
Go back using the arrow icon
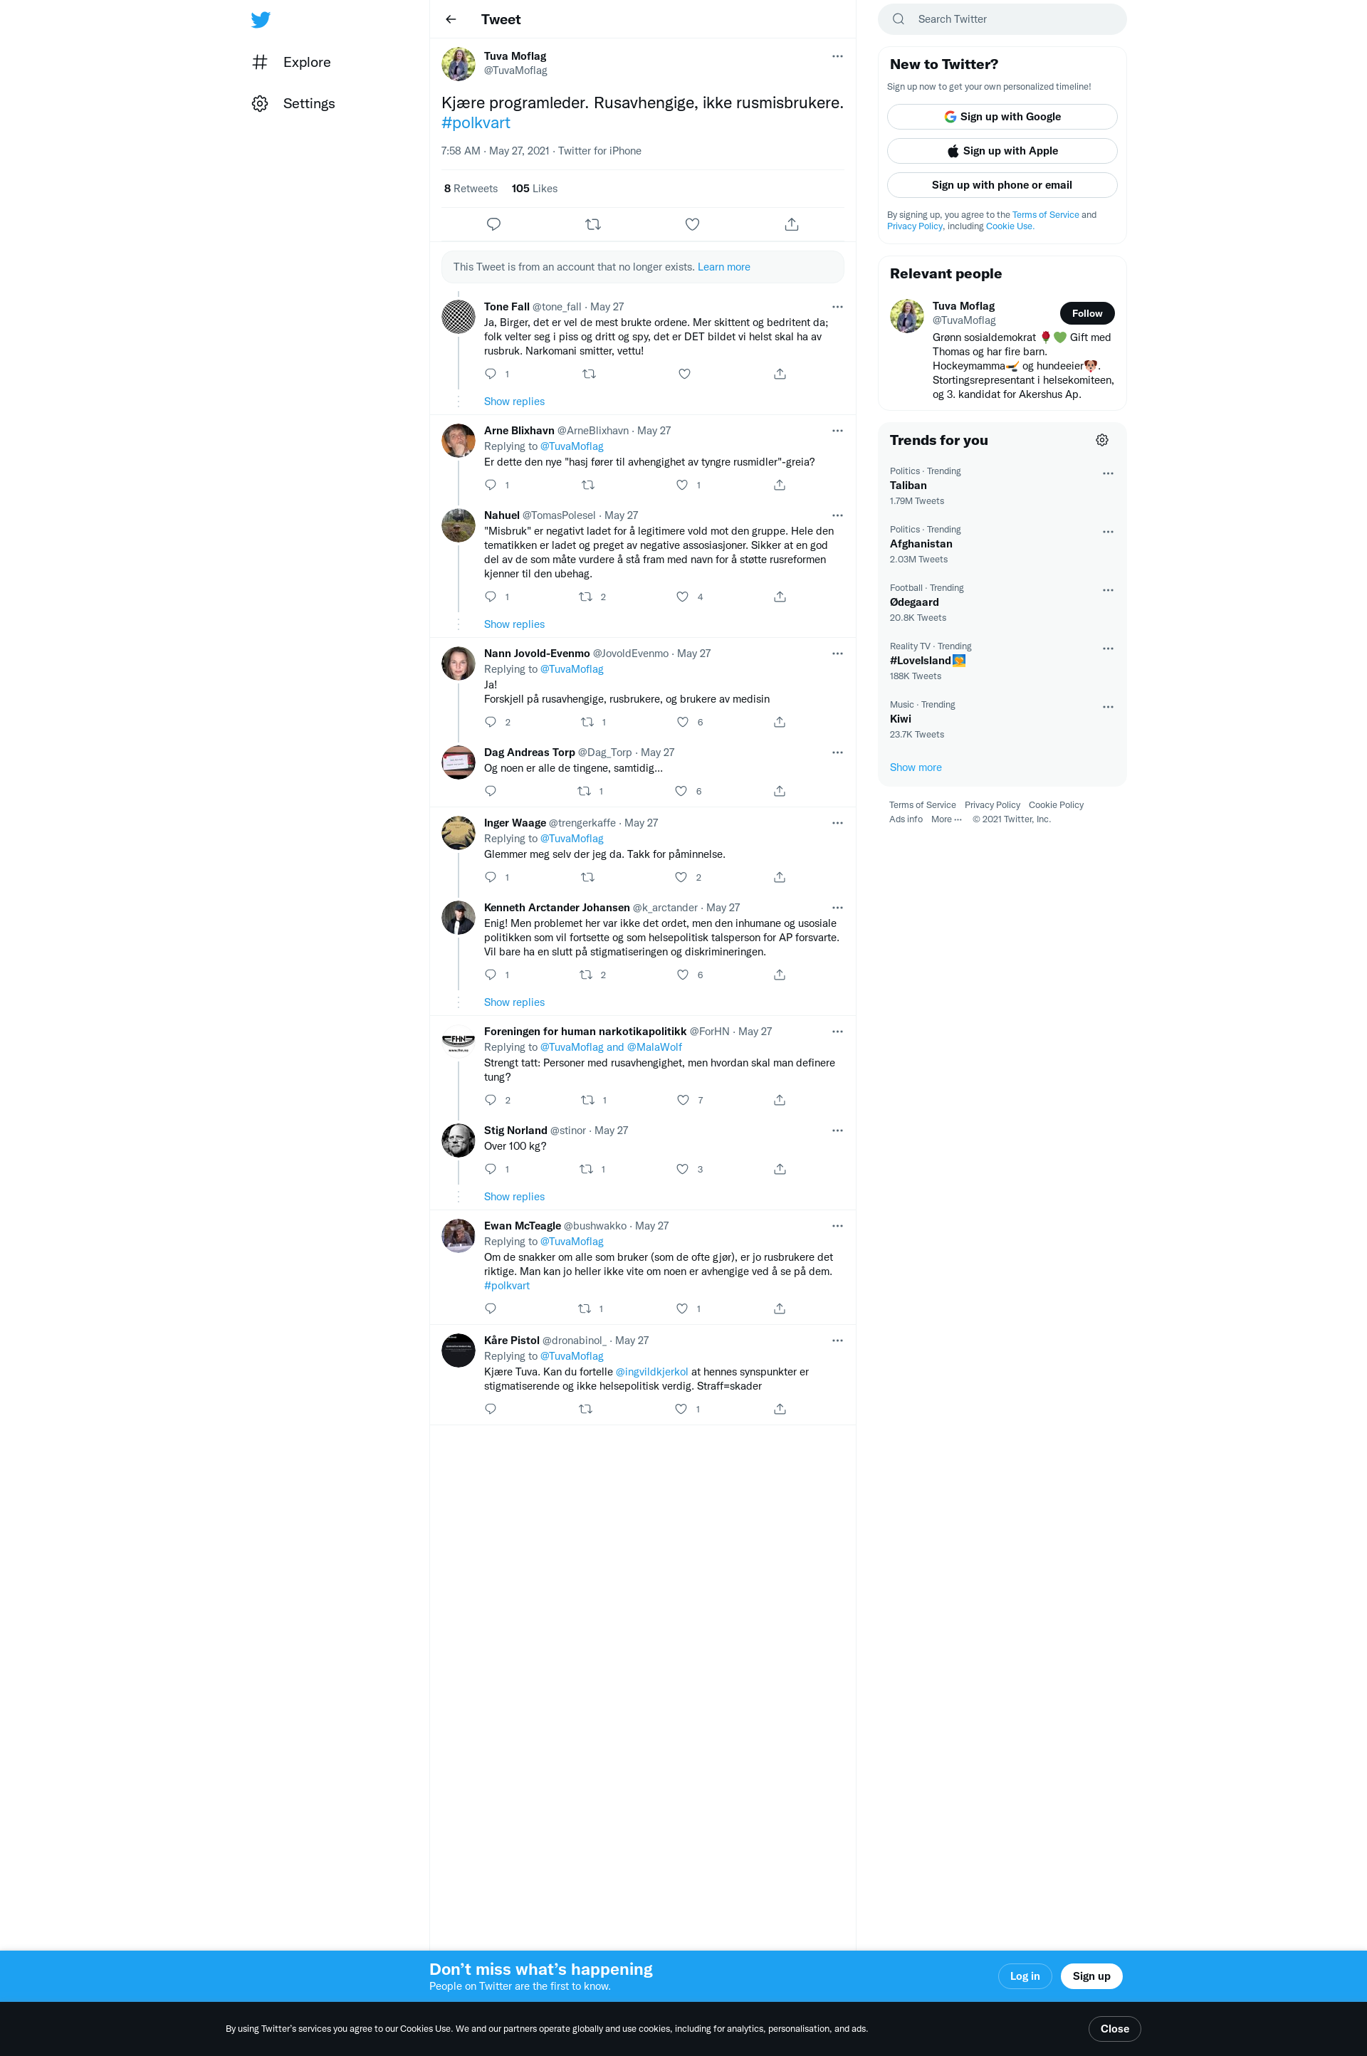click(x=451, y=19)
